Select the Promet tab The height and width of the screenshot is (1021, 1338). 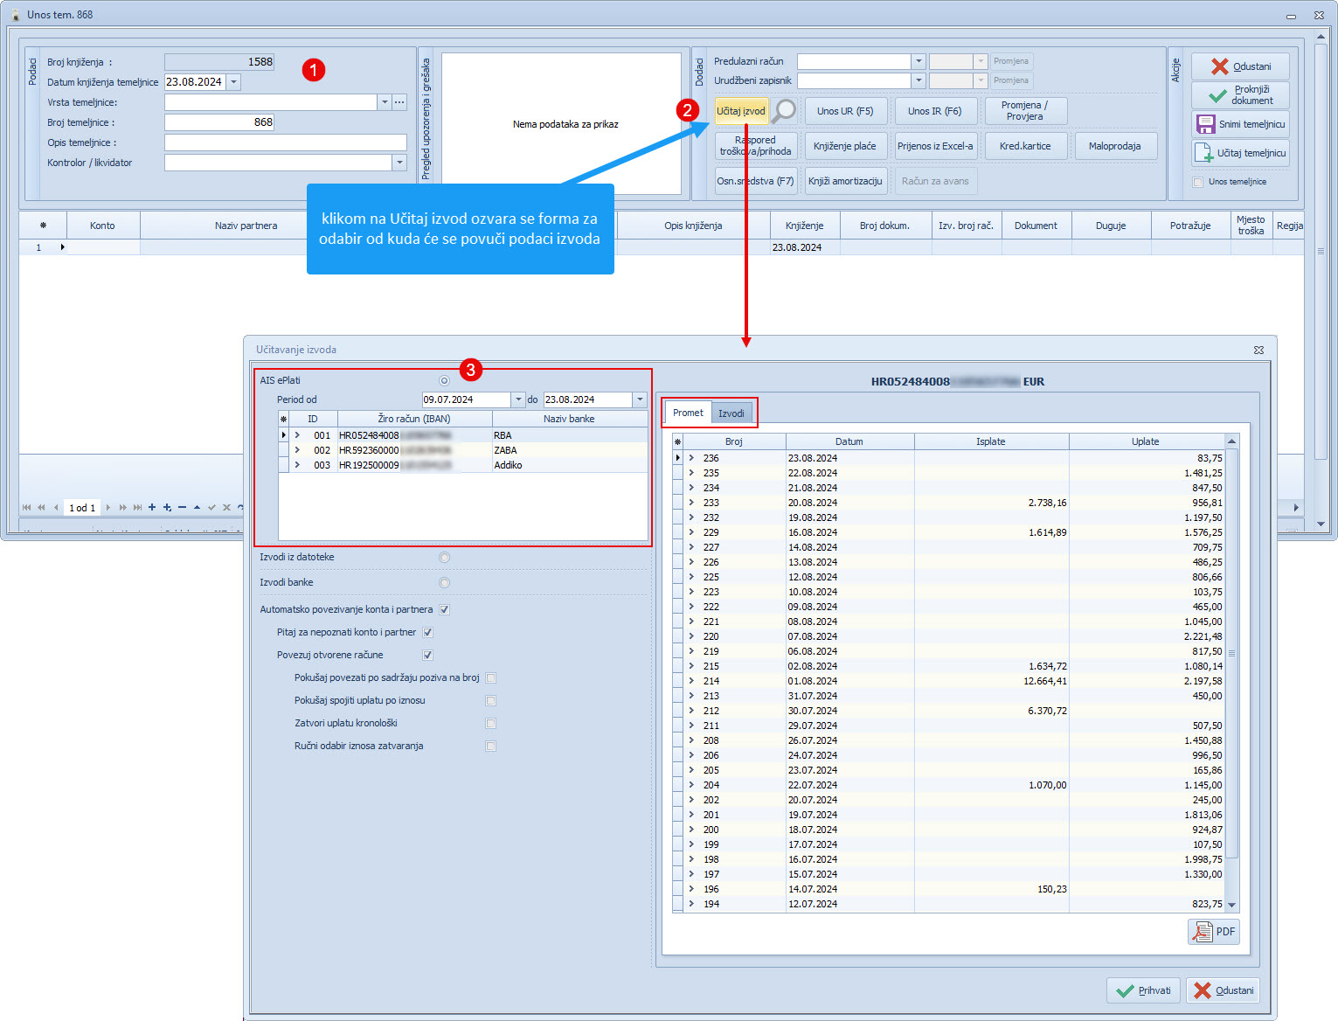pos(688,413)
